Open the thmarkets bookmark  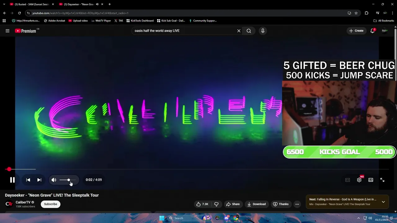click(26, 21)
